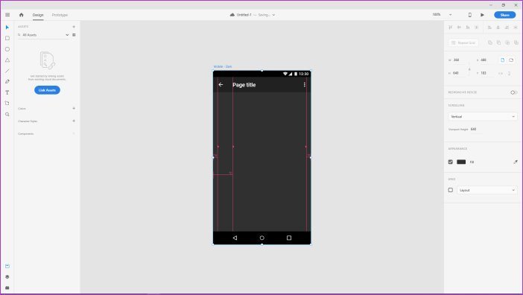Uncheck the Fill checkbox

[450, 162]
